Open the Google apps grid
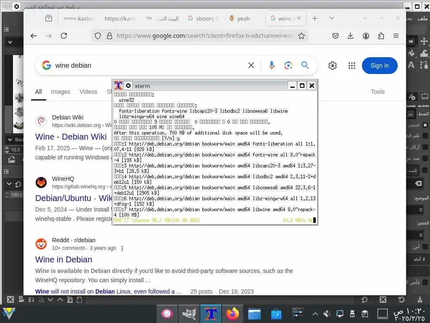The image size is (430, 323). [x=352, y=66]
